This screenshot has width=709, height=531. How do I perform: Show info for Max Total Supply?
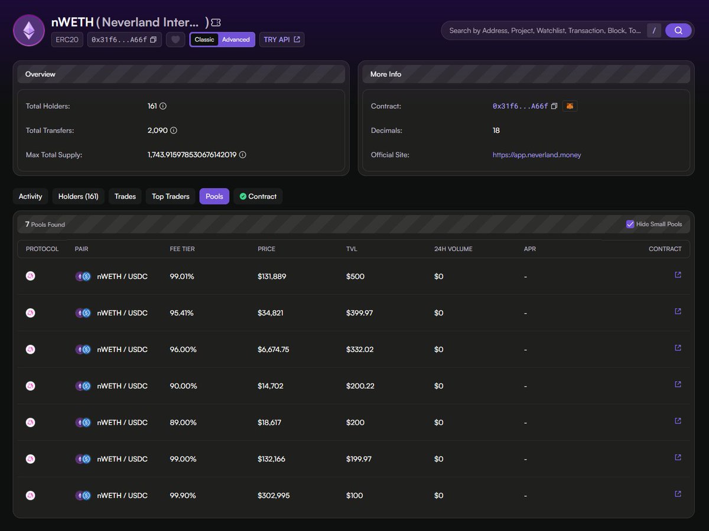pos(243,155)
